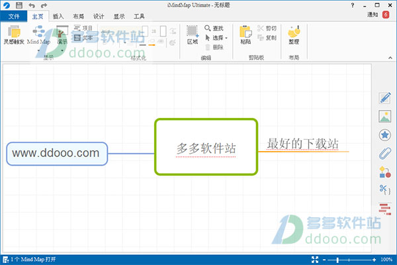Viewport: 397px width, 265px height.
Task: Open the image library panel
Action: pos(385,117)
